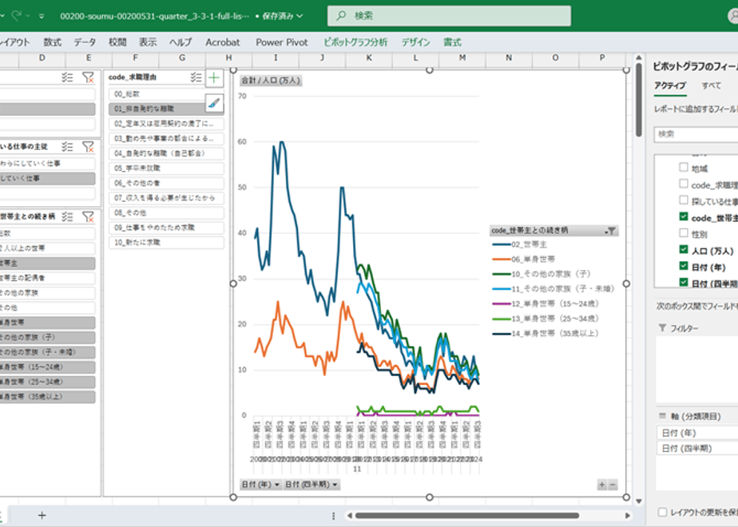Screen dimensions: 738x527
Task: Open the chart styles paintbrush icon
Action: click(214, 103)
